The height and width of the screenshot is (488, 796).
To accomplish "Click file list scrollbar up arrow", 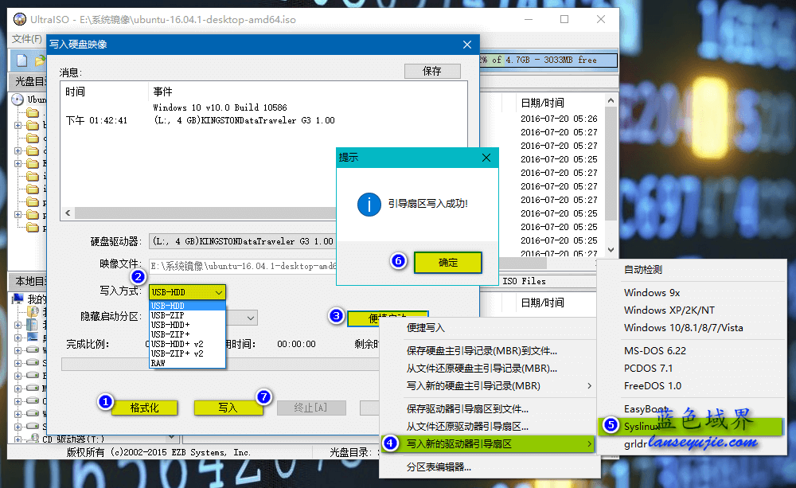I will point(611,100).
